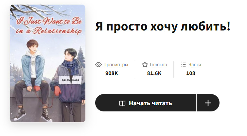Image resolution: width=247 pixels, height=136 pixels.
Task: Click the Голосов label
Action: point(158,65)
